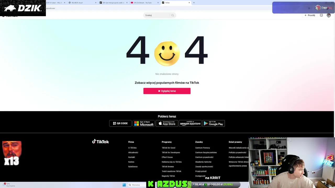Click the App Store download badge
This screenshot has width=335, height=188.
tap(167, 124)
